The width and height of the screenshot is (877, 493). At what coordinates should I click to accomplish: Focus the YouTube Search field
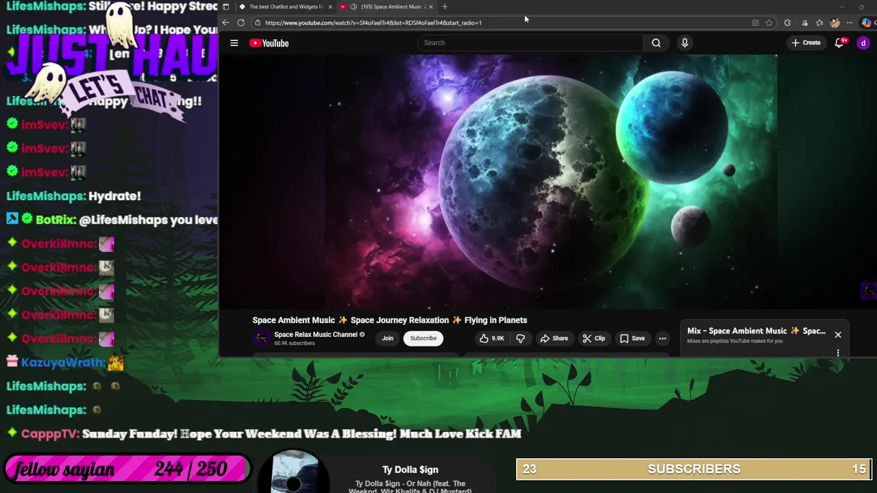point(530,42)
